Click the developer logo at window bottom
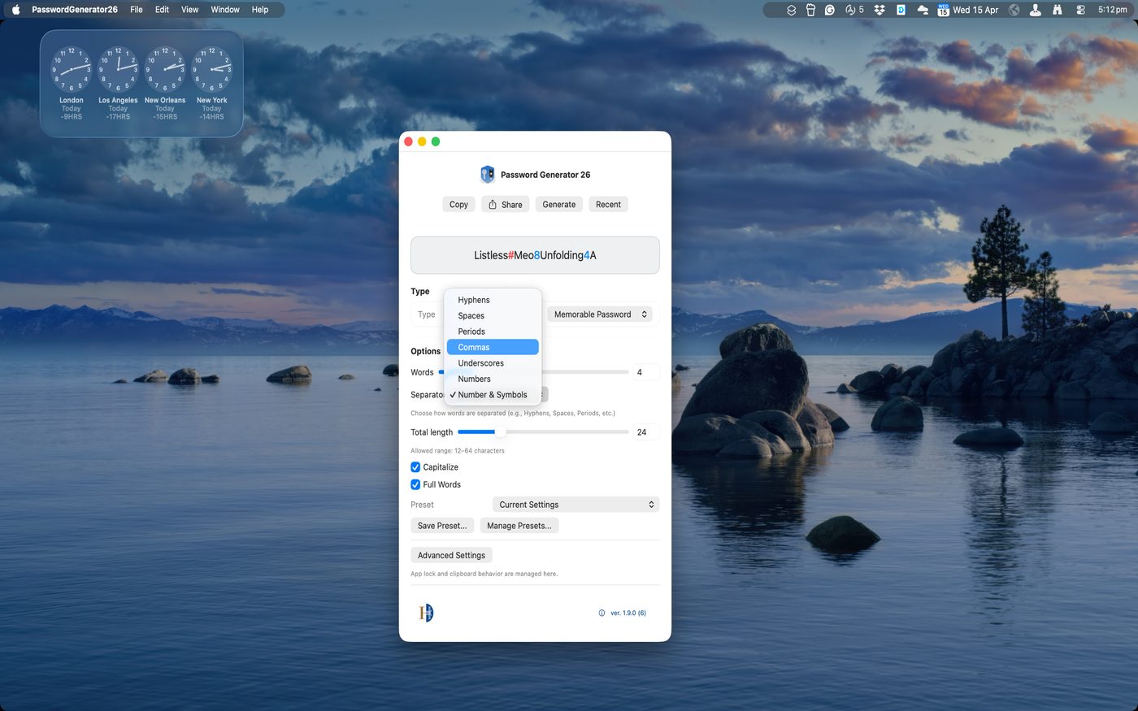This screenshot has width=1138, height=711. tap(426, 613)
